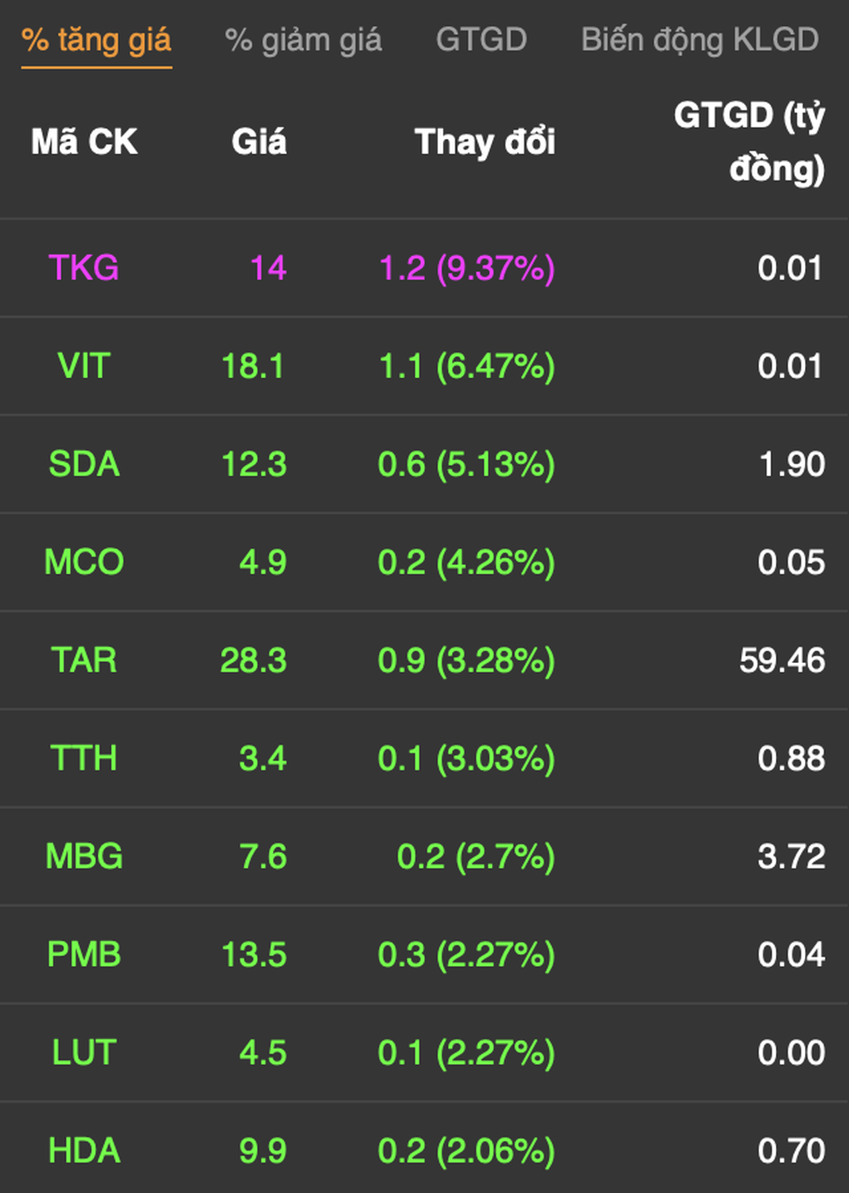Open TTH stock ticker
This screenshot has width=849, height=1193.
coord(84,760)
